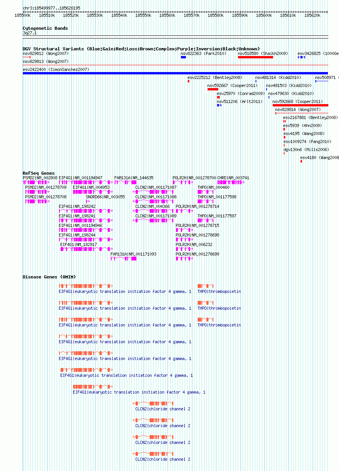Click the chr3:185499977..185626195 region label

51,8
